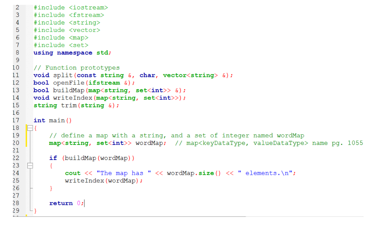Click 'buildMap' in the line 13 prototype
The width and height of the screenshot is (381, 225).
[69, 91]
